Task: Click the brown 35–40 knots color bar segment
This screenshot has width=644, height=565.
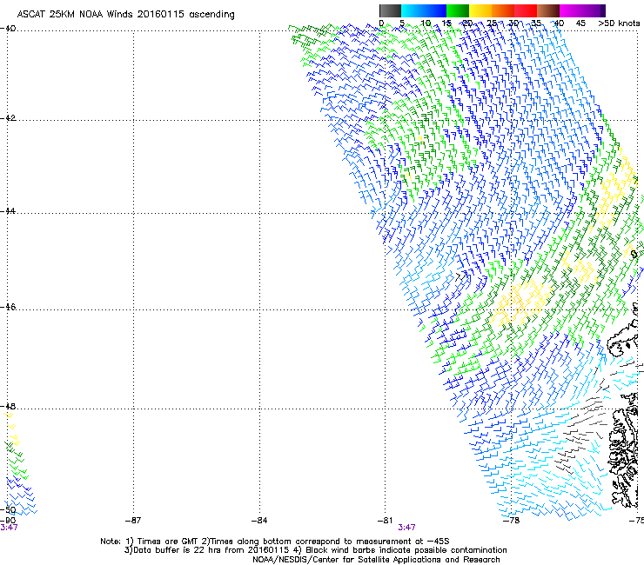Action: point(548,10)
